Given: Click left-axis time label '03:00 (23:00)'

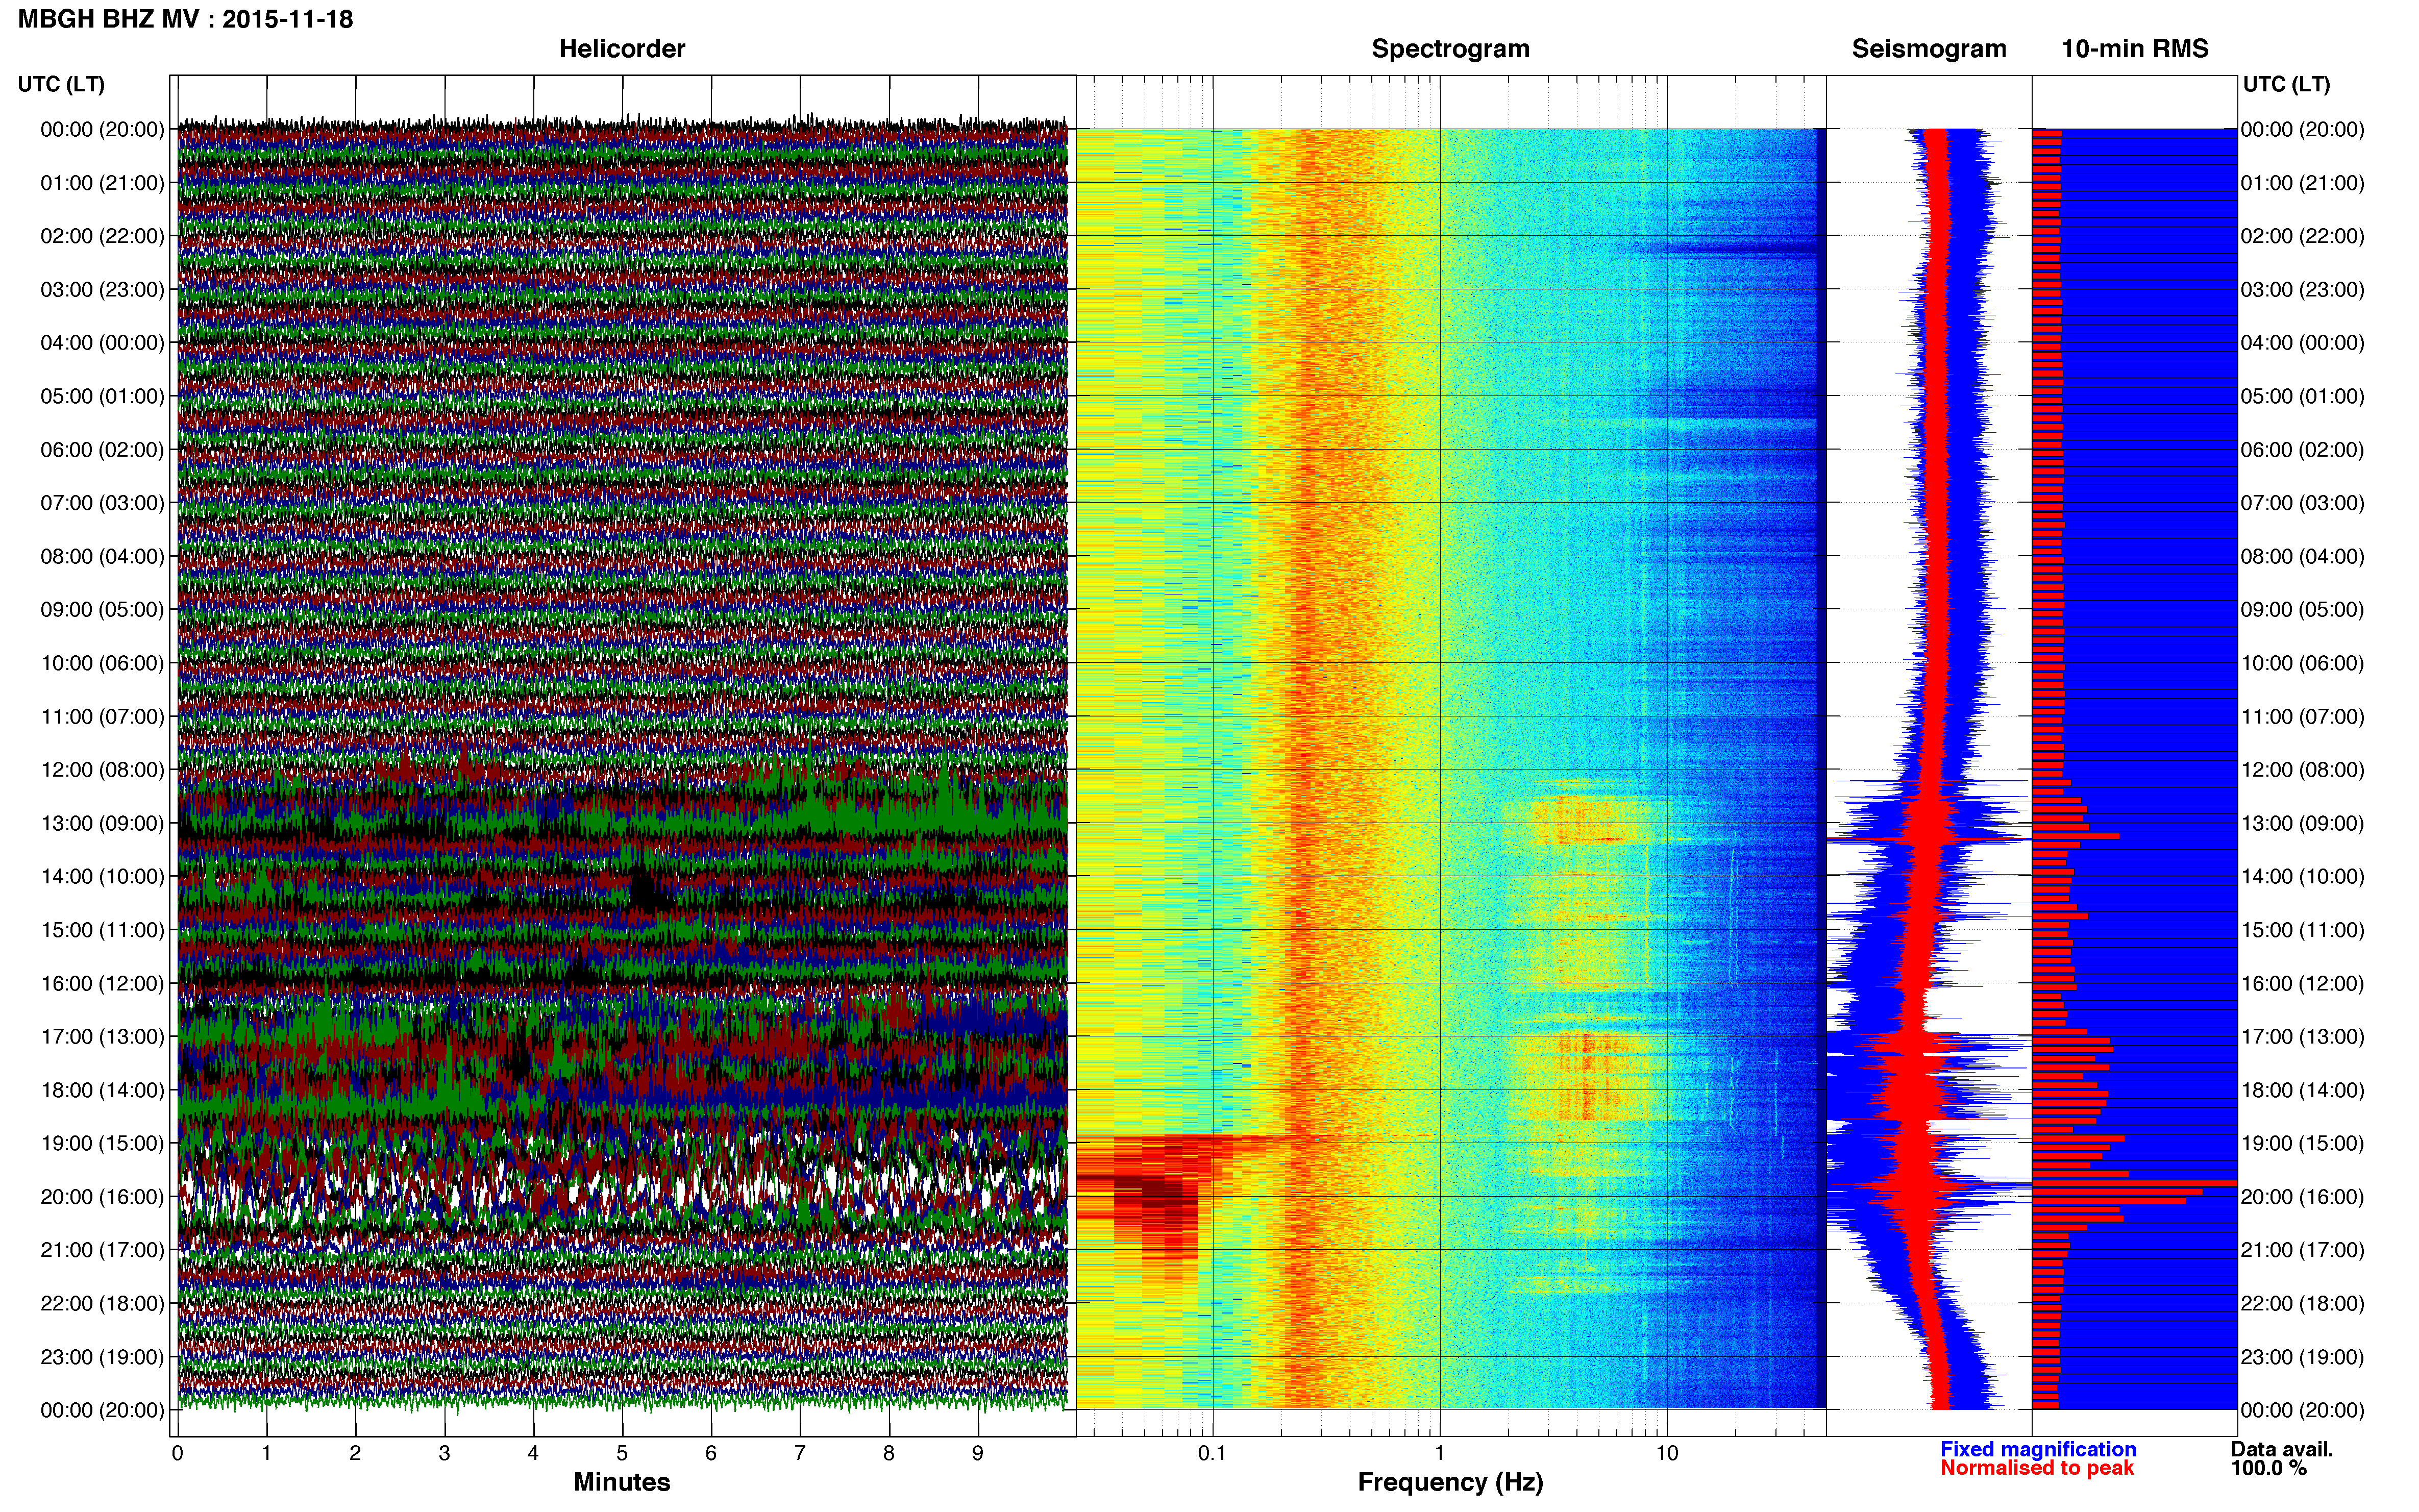Looking at the screenshot, I should coord(102,290).
